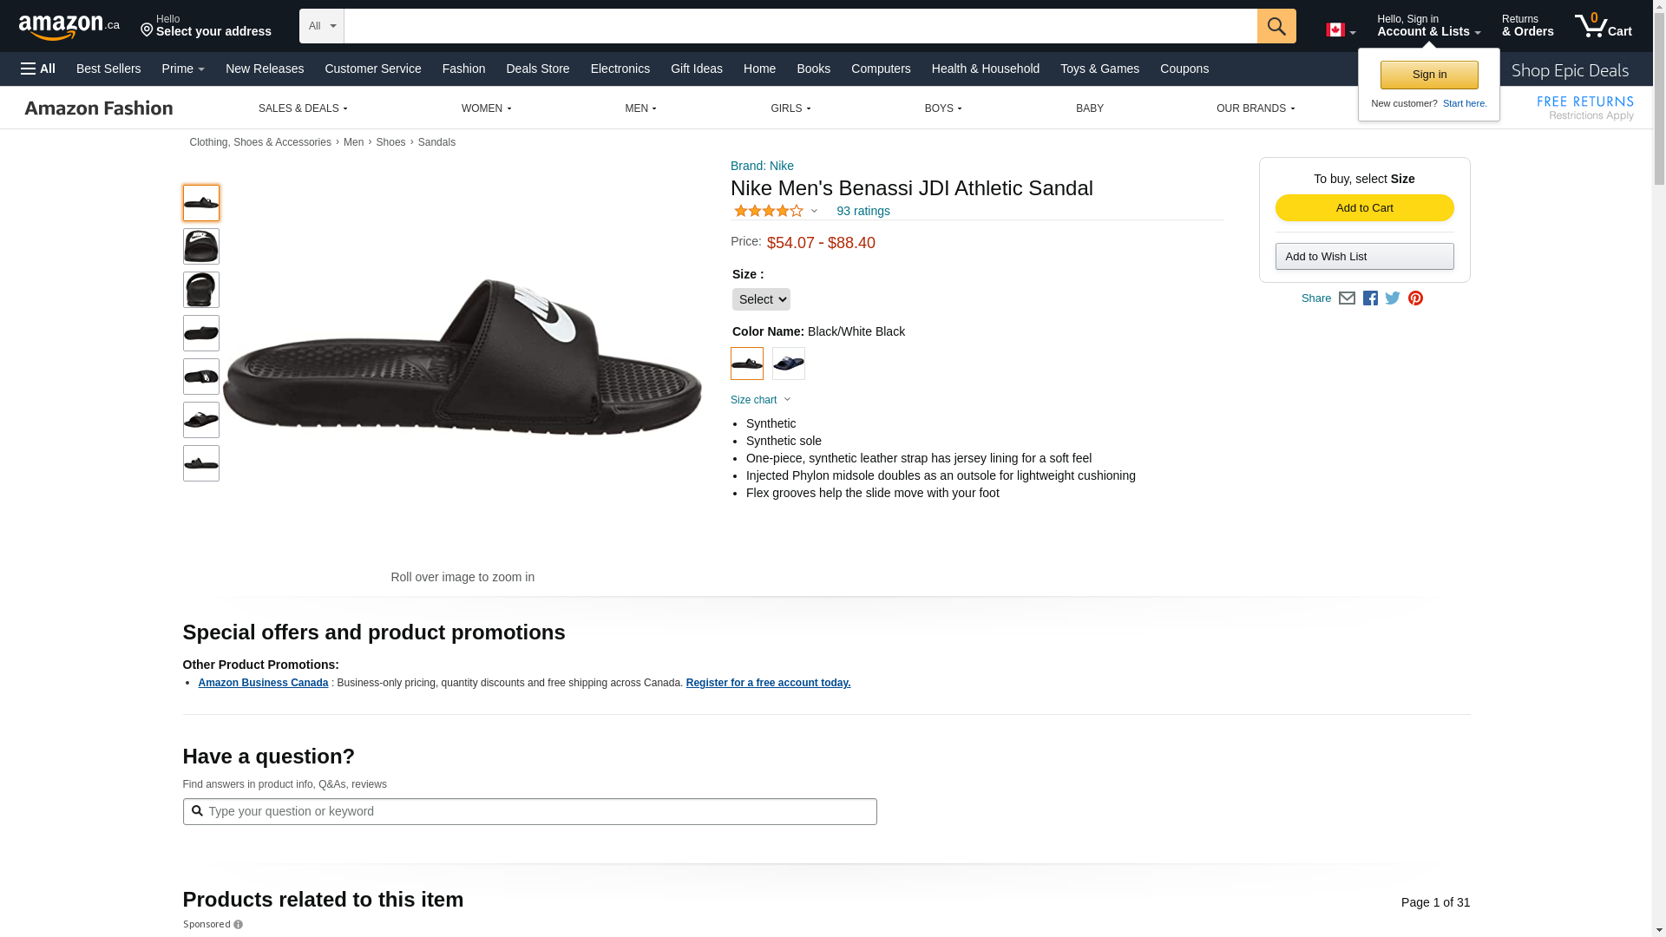Pin product on Pinterest
The image size is (1666, 937).
[1415, 298]
